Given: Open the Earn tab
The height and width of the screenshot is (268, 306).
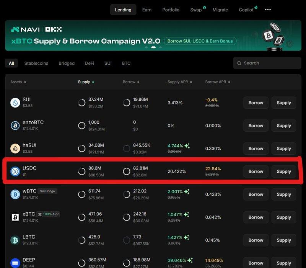Looking at the screenshot, I should [147, 10].
